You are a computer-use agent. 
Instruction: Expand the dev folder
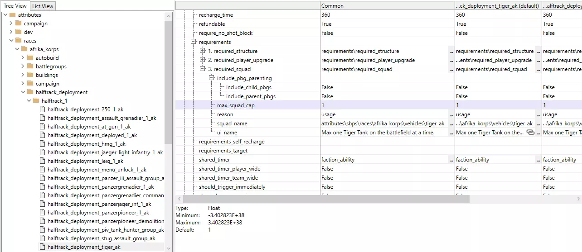[x=11, y=32]
